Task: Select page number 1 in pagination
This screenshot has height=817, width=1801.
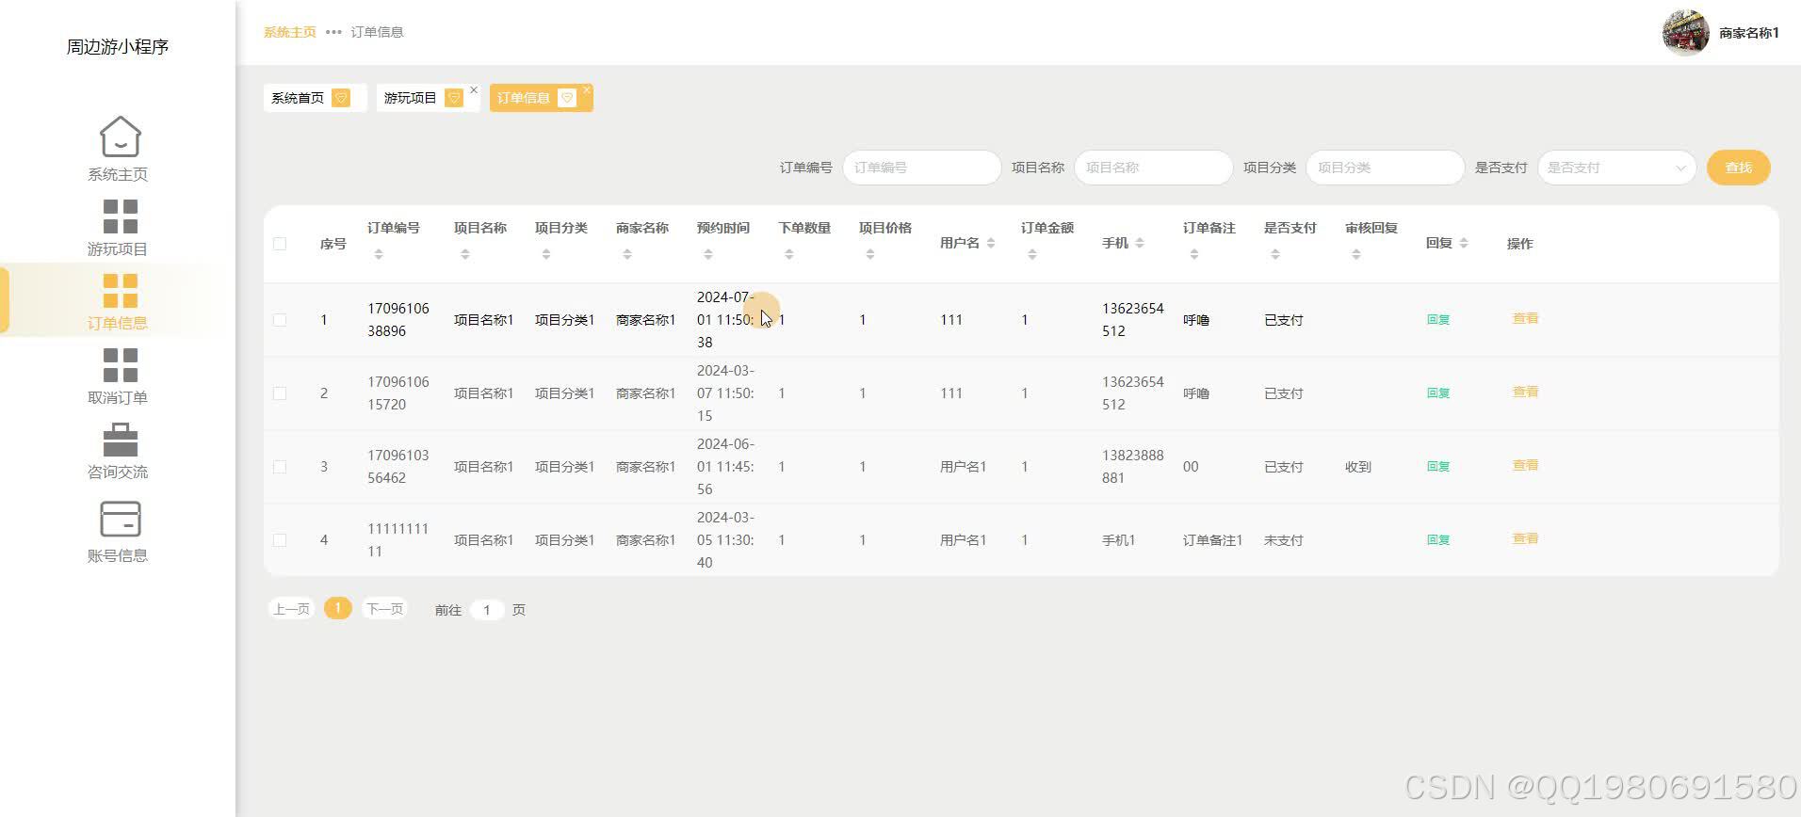Action: pyautogui.click(x=338, y=608)
